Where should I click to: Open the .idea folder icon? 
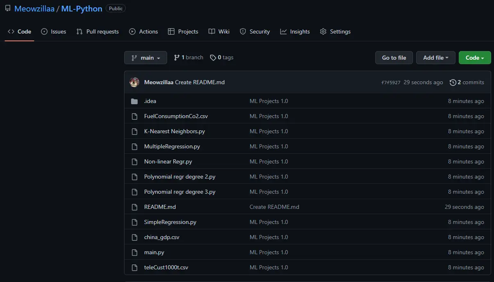coord(134,101)
